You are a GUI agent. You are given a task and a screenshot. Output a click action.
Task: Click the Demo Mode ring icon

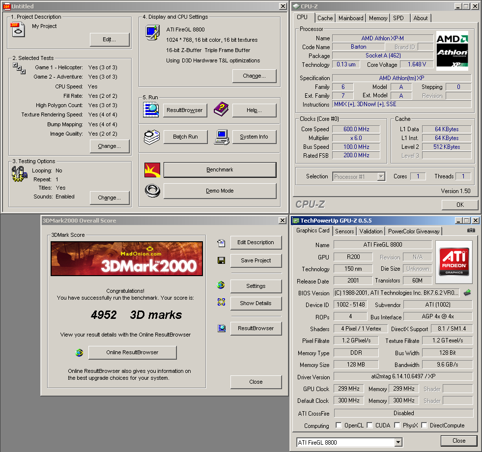[x=152, y=190]
